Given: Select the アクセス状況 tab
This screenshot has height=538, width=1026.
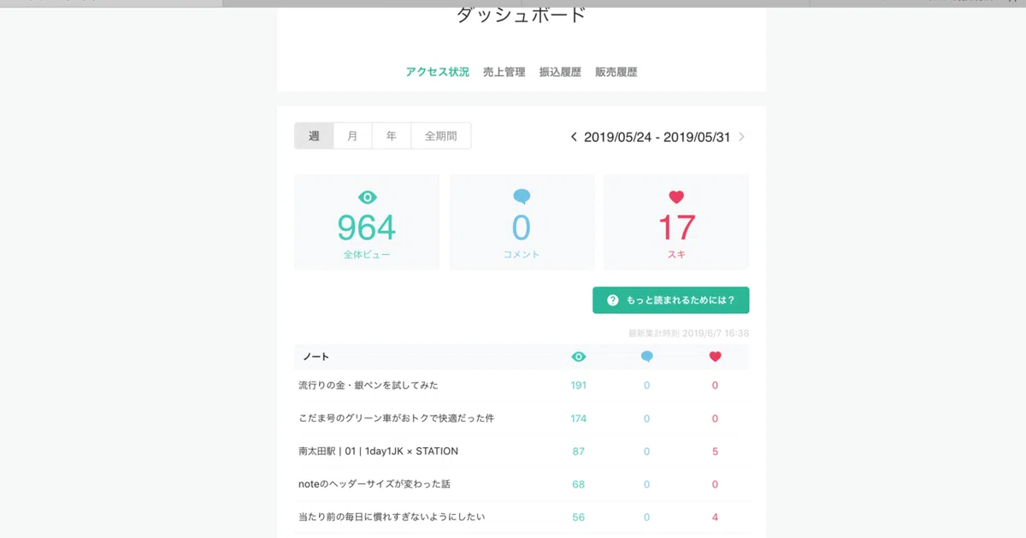Looking at the screenshot, I should (438, 73).
